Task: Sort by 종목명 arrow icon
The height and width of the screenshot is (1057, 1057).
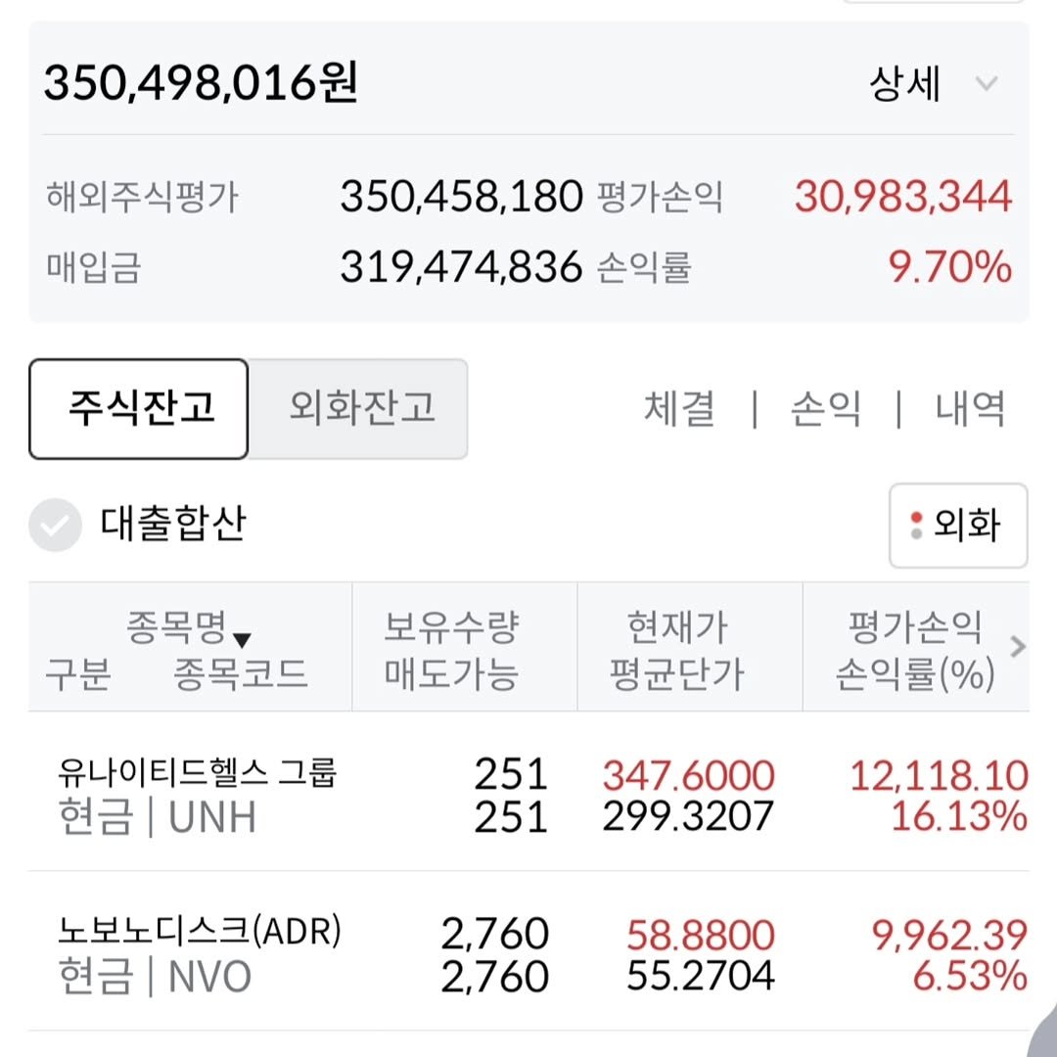Action: point(243,640)
